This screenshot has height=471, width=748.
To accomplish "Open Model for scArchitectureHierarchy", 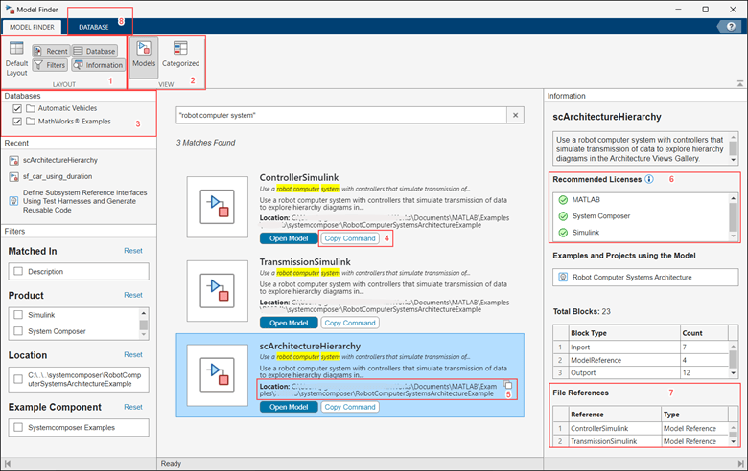I will point(289,407).
